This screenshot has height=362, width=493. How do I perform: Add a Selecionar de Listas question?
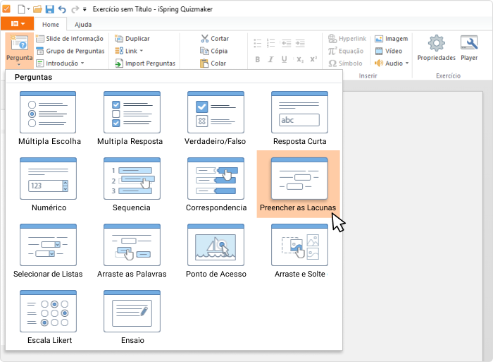coord(48,251)
